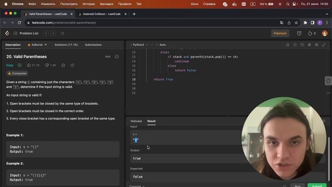Viewport: 332px width, 187px height.
Task: Open the editor shortcuts icon
Action: point(309,45)
